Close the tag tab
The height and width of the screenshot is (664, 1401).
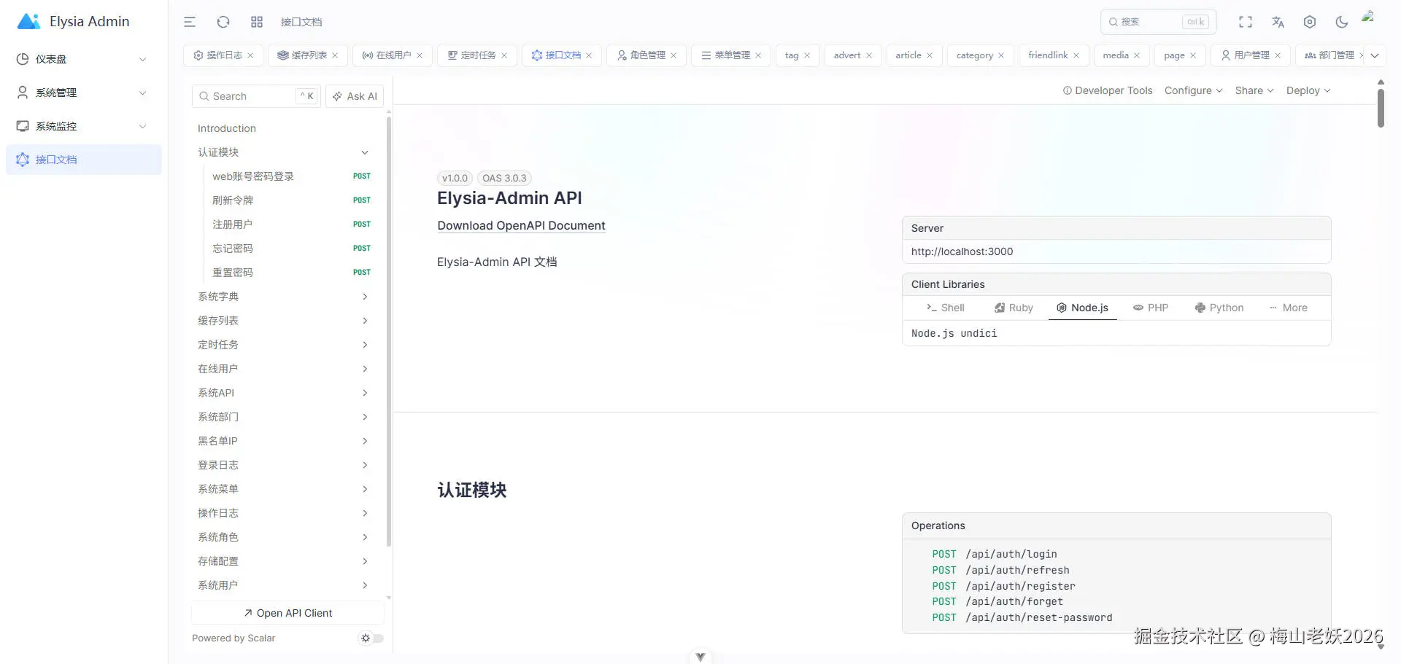(x=807, y=55)
